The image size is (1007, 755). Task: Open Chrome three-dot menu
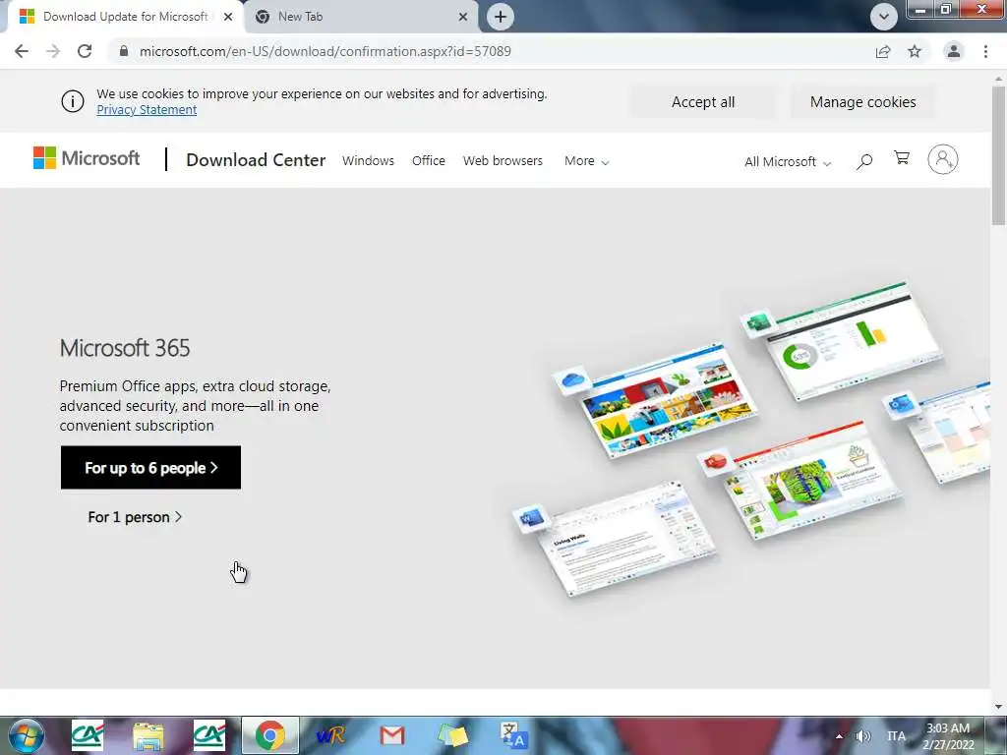pyautogui.click(x=985, y=51)
